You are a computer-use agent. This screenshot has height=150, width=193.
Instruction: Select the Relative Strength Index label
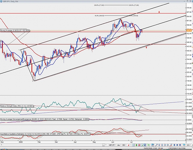pos(17,106)
